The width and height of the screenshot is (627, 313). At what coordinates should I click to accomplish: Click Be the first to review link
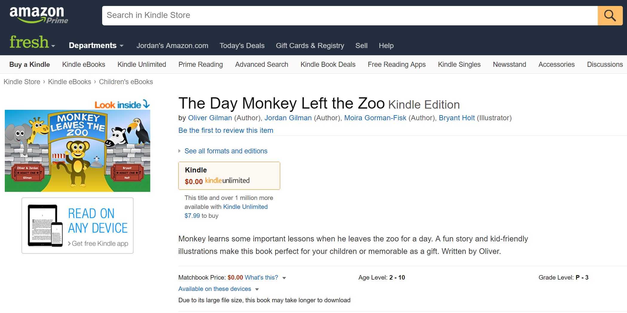226,130
